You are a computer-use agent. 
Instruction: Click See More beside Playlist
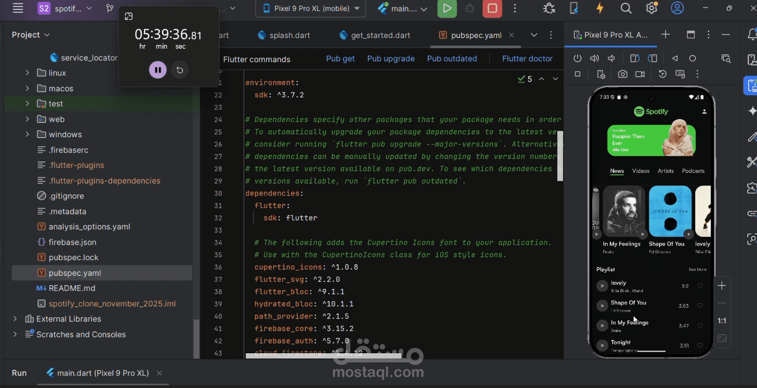698,269
